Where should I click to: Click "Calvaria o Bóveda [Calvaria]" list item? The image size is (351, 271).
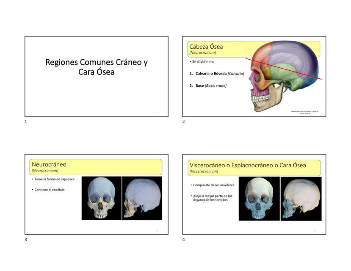tap(219, 74)
